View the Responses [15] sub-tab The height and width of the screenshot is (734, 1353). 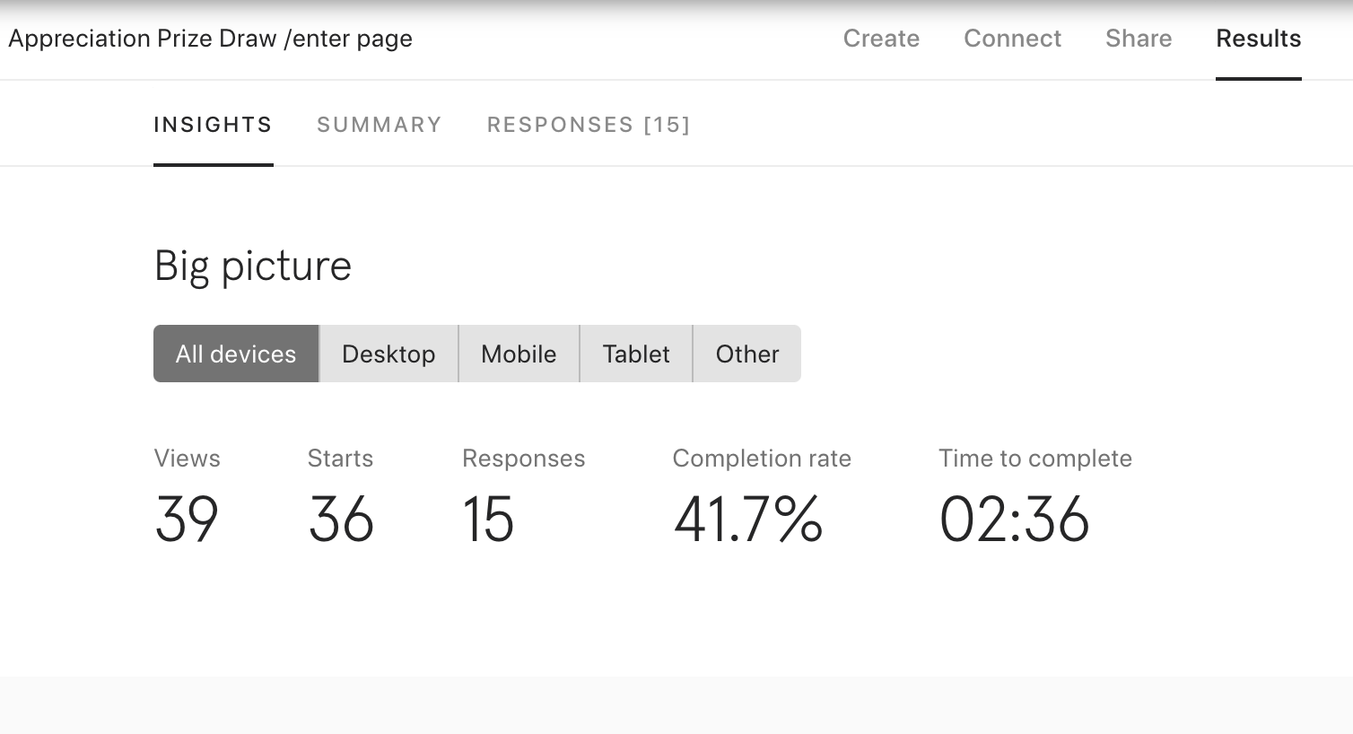click(589, 125)
